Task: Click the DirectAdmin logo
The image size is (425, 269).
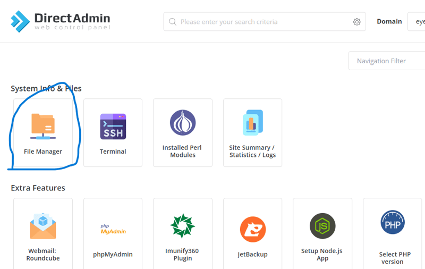Action: 61,21
